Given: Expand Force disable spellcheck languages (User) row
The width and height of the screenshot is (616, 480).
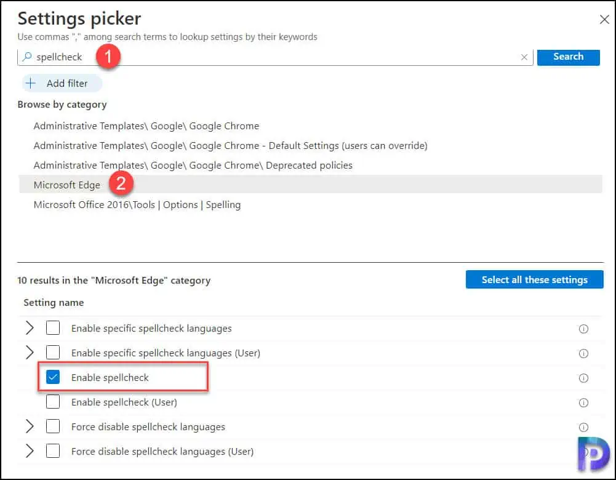Looking at the screenshot, I should tap(30, 451).
